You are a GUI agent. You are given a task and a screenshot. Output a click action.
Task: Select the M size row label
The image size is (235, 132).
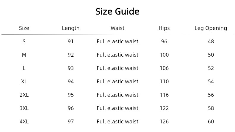(24, 55)
